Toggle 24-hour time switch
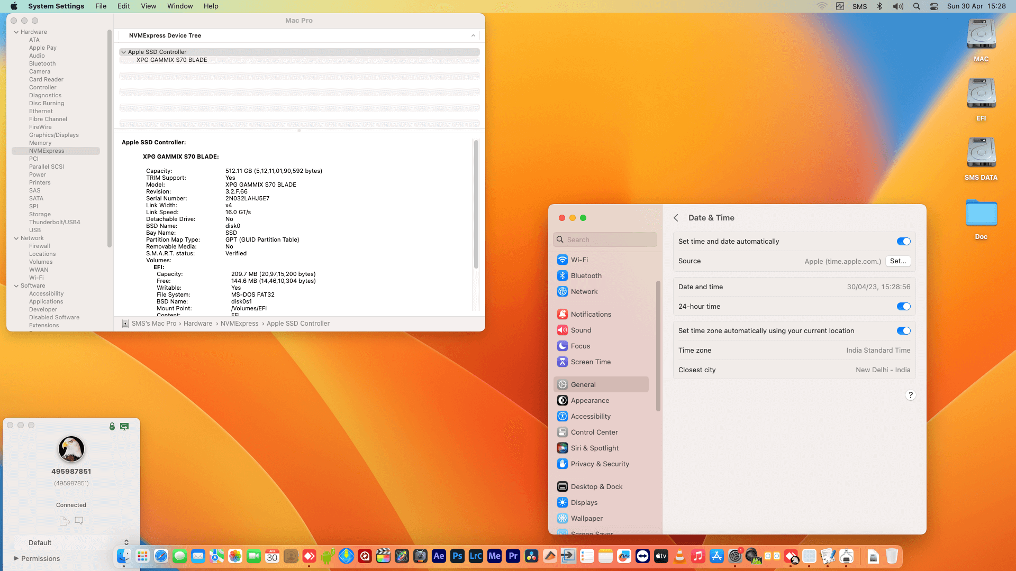The width and height of the screenshot is (1016, 571). coord(903,307)
